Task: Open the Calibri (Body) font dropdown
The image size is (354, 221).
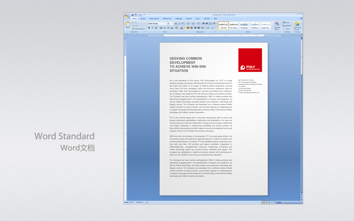Action: tap(166, 24)
